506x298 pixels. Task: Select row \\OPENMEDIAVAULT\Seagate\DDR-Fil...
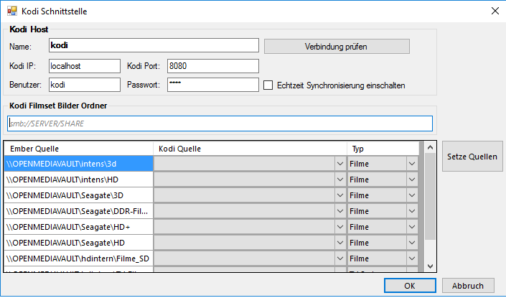coord(78,211)
